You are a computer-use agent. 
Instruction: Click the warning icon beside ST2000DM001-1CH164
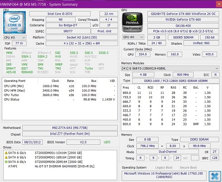click(6, 153)
